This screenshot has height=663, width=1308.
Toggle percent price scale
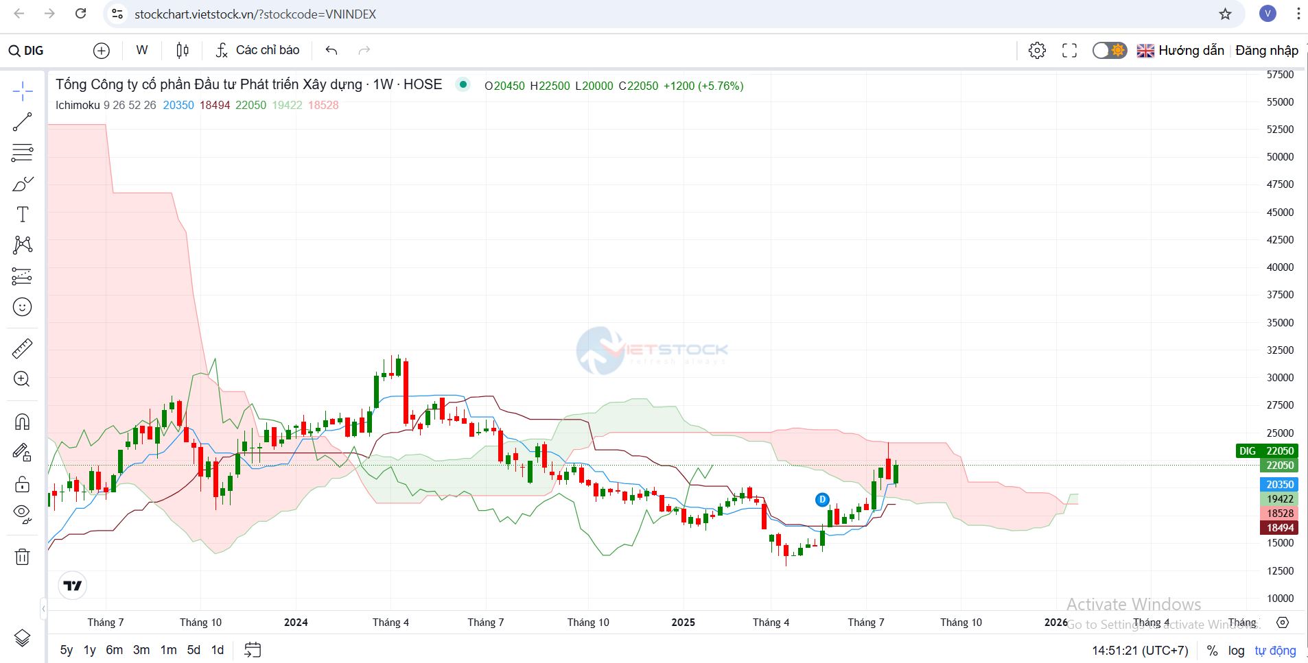(x=1212, y=650)
